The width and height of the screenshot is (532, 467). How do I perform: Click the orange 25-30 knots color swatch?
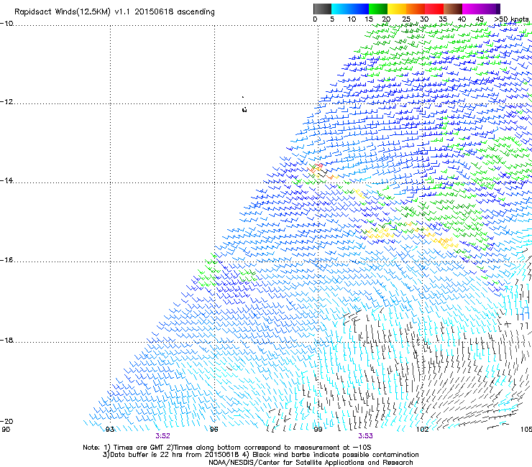click(416, 9)
